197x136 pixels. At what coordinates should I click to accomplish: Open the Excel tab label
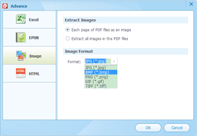[34, 20]
